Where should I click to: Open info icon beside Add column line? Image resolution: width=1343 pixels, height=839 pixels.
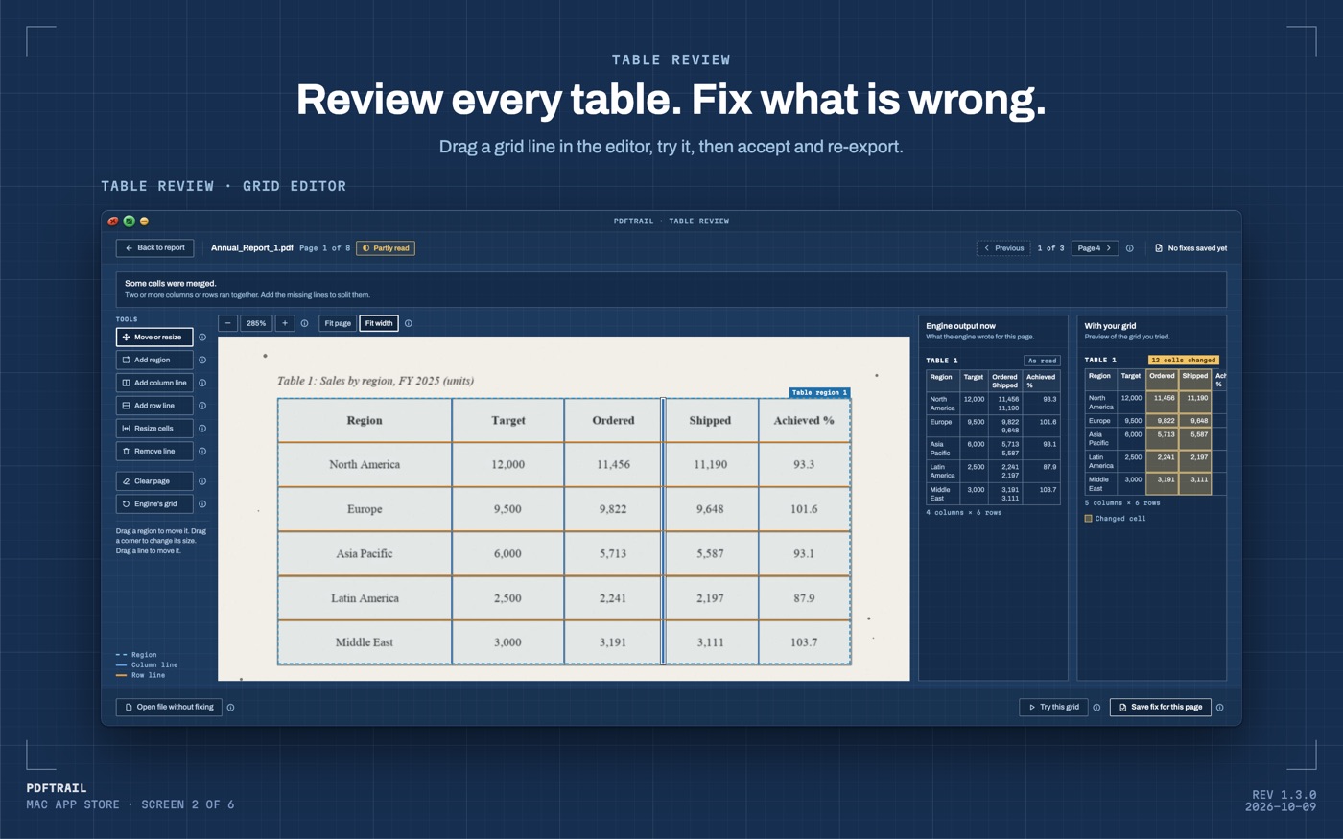pos(202,383)
